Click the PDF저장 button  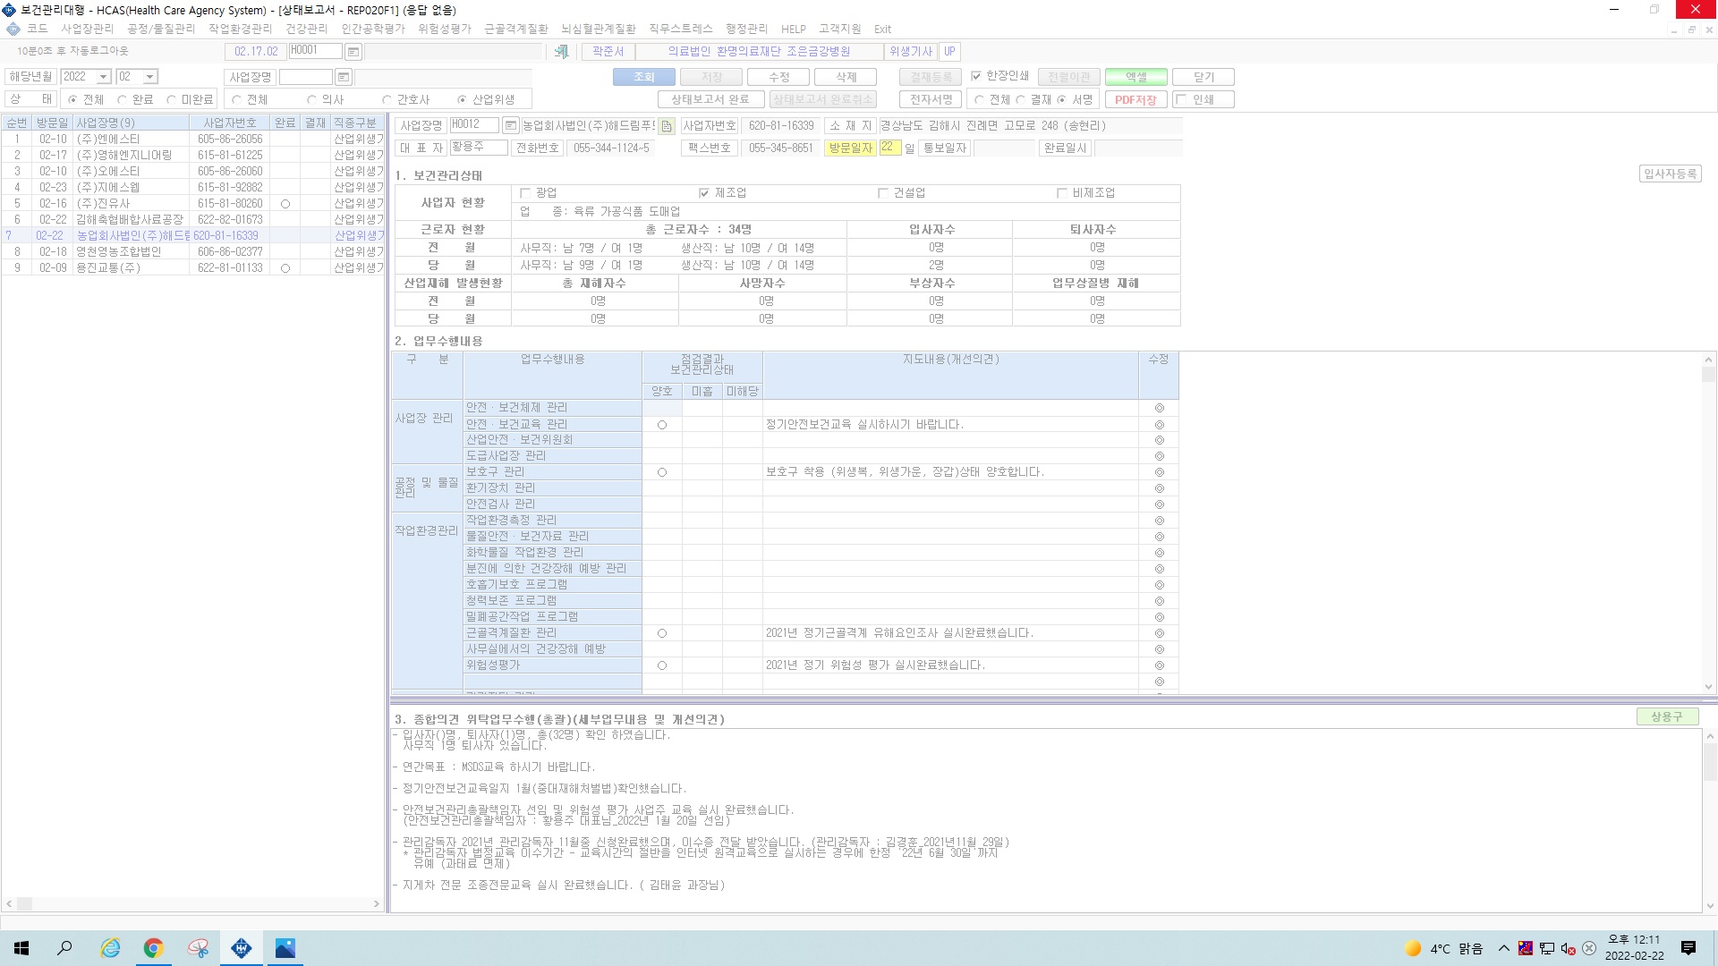(x=1135, y=99)
